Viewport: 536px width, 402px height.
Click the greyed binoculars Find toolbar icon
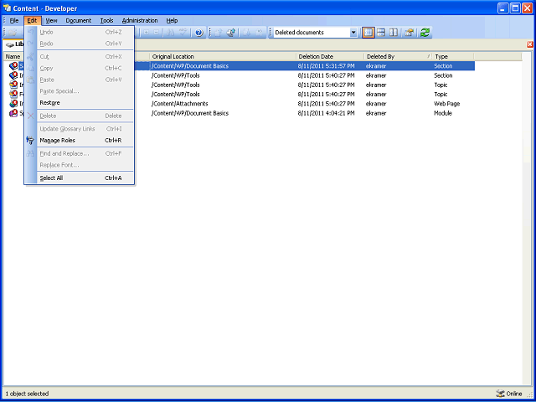(x=171, y=33)
